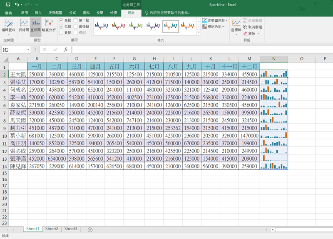The width and height of the screenshot is (333, 239).
Task: Add a new sheet with plus button
Action: 90,229
